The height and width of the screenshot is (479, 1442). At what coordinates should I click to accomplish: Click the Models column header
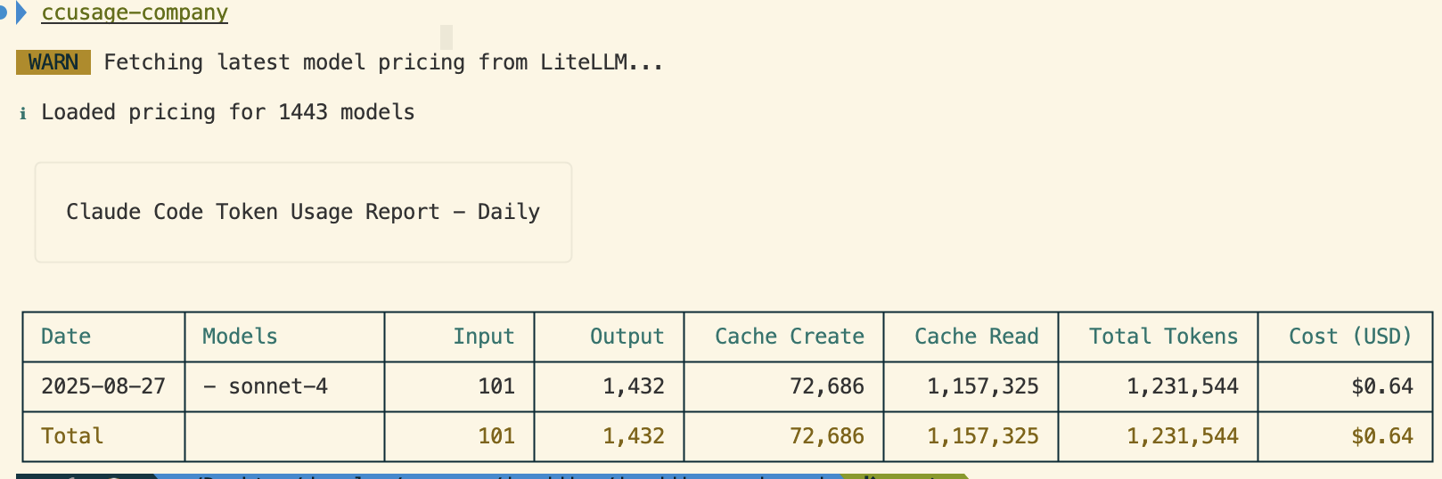coord(240,337)
